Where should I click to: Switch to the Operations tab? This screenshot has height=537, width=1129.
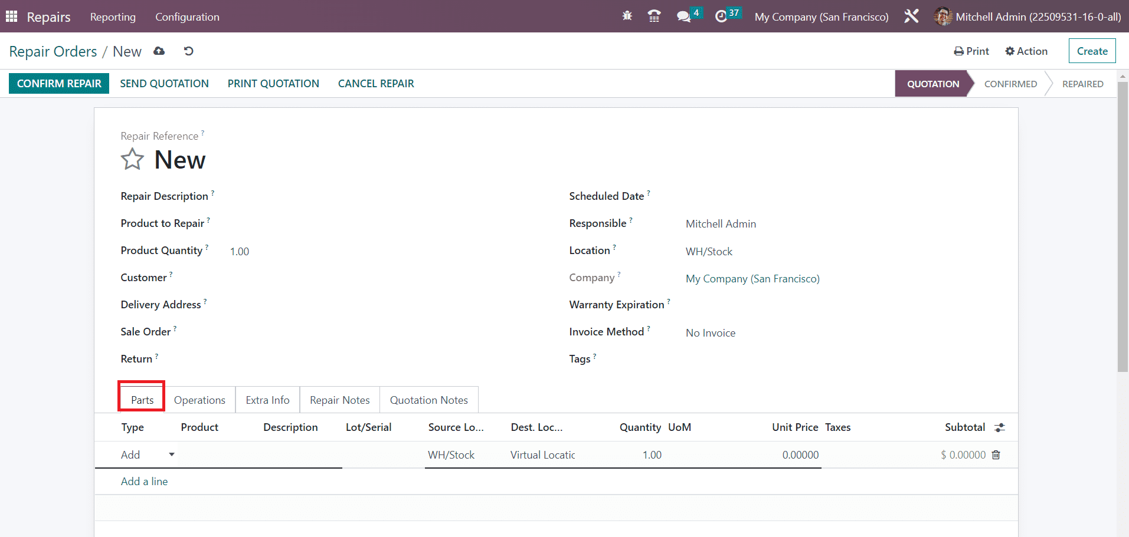click(199, 400)
